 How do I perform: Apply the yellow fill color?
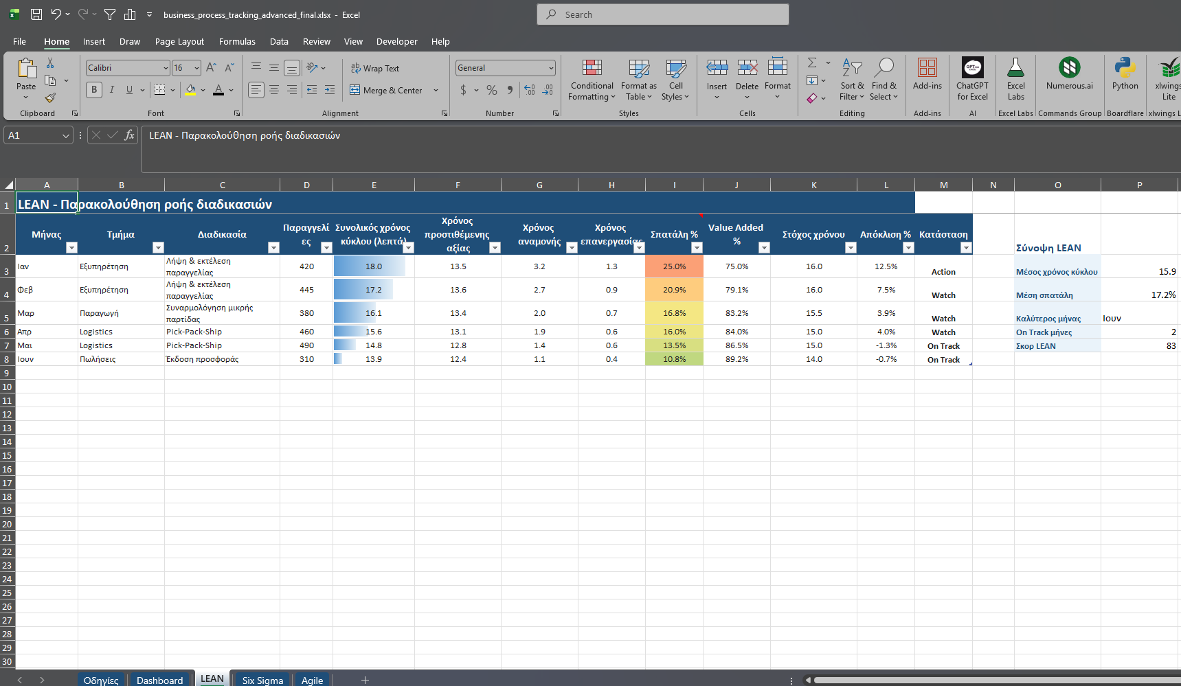(x=190, y=90)
